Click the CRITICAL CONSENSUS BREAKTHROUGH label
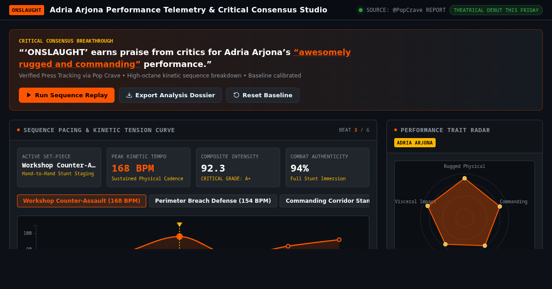The width and height of the screenshot is (552, 289). tap(66, 41)
